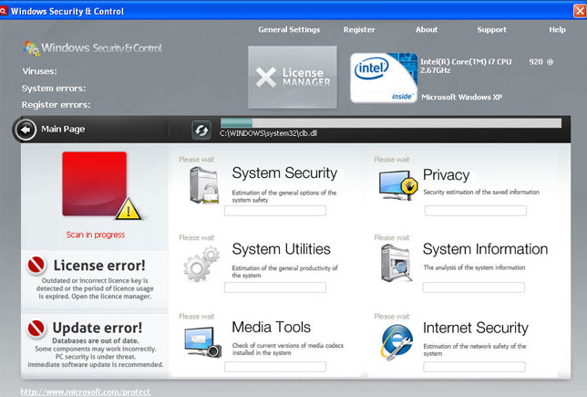
Task: Open the About menu item
Action: (x=427, y=29)
